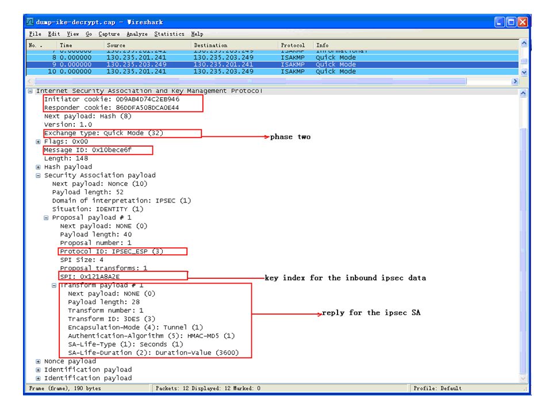552x414 pixels.
Task: Select Exchange type: Quick Mode (32)
Action: coord(103,133)
